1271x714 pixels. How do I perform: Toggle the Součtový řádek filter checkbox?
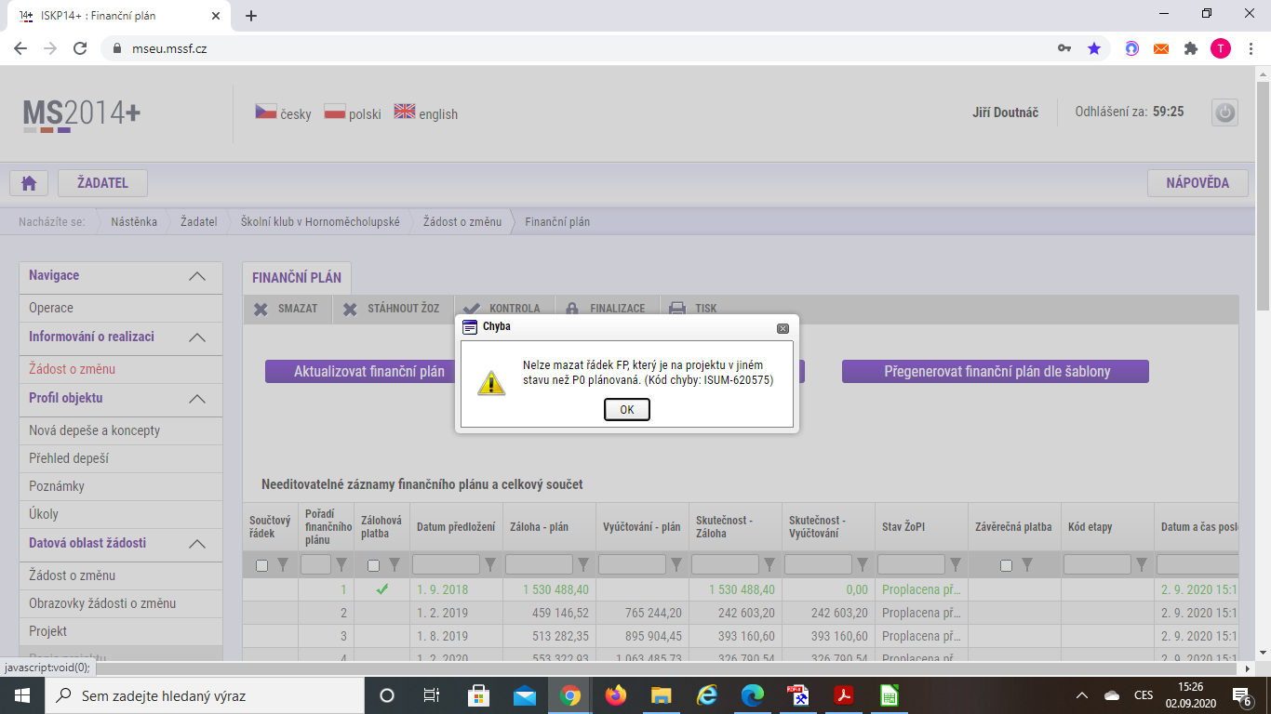click(x=261, y=565)
